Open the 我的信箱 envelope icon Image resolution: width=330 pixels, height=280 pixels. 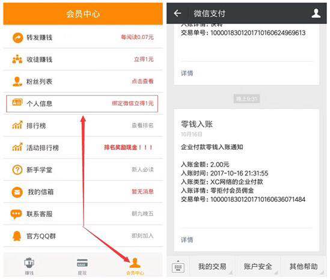(x=17, y=192)
